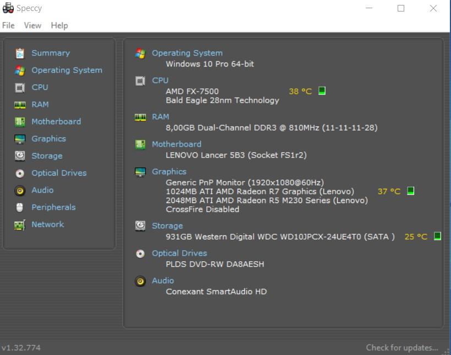The width and height of the screenshot is (451, 355).
Task: Maximize the Speccy window
Action: coord(401,8)
